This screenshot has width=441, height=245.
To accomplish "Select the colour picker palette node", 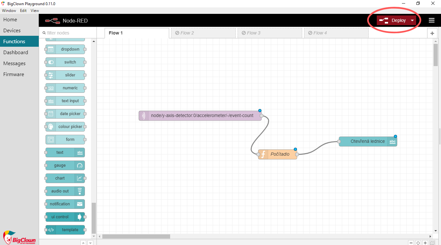I will tap(65, 127).
